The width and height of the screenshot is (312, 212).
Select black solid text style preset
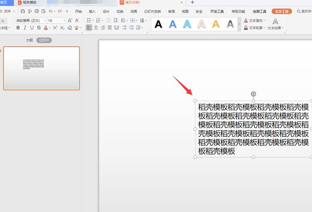click(x=158, y=24)
